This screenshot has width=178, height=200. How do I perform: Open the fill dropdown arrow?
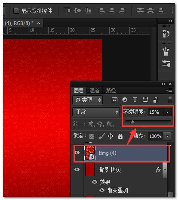pos(167,136)
